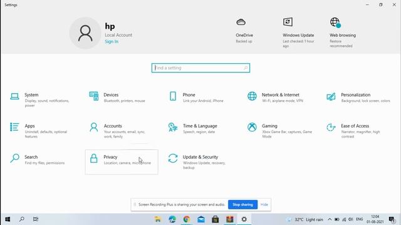Click the weather Light rain widget

(305, 219)
